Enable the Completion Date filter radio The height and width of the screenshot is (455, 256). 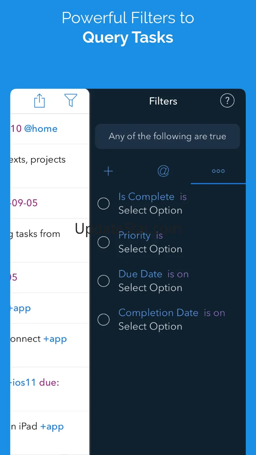104,320
